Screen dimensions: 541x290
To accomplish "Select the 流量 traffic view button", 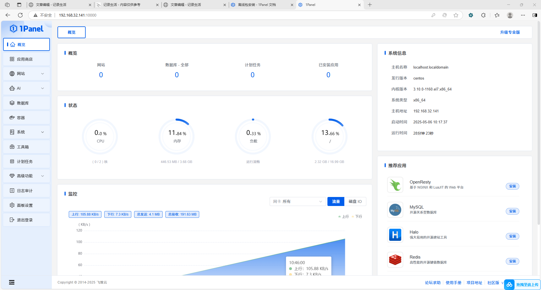I will coord(336,201).
